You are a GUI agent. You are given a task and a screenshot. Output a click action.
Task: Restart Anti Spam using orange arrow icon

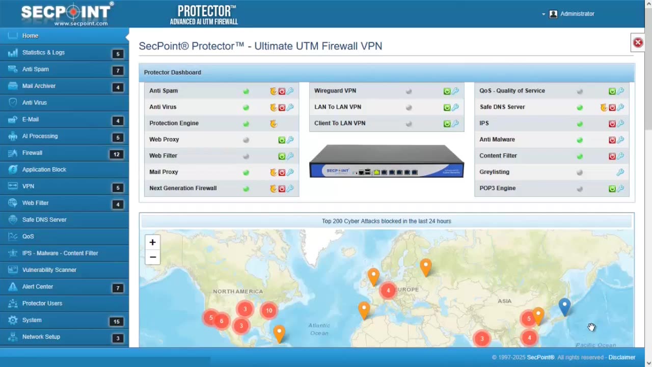[x=273, y=91]
